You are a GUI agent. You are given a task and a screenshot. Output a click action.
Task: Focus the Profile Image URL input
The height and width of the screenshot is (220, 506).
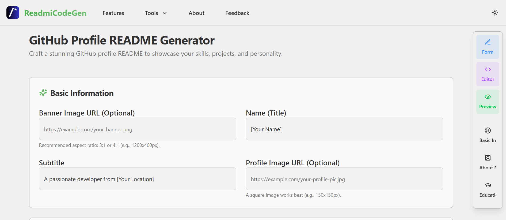click(344, 179)
